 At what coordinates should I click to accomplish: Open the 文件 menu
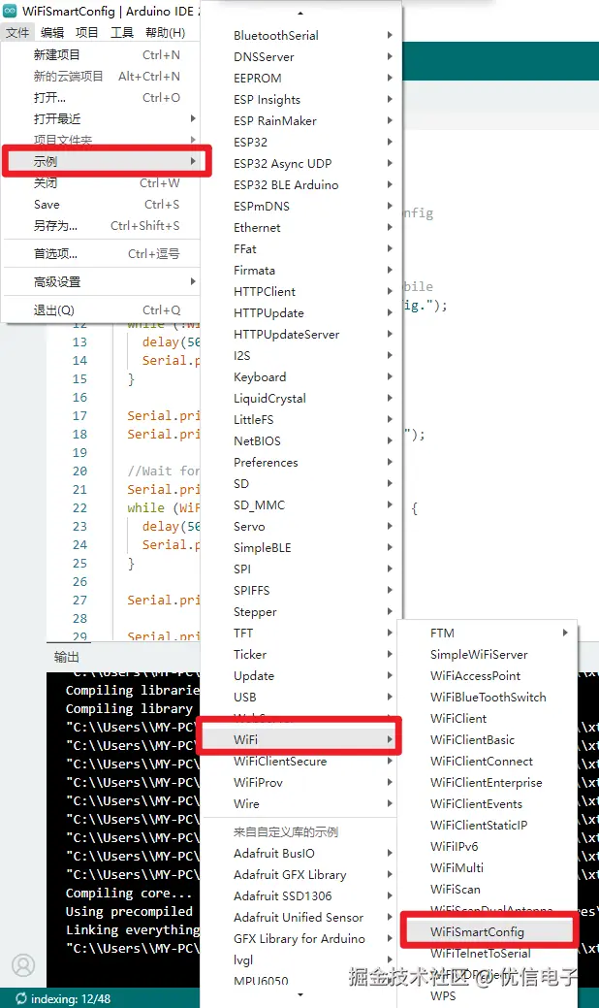tap(17, 32)
